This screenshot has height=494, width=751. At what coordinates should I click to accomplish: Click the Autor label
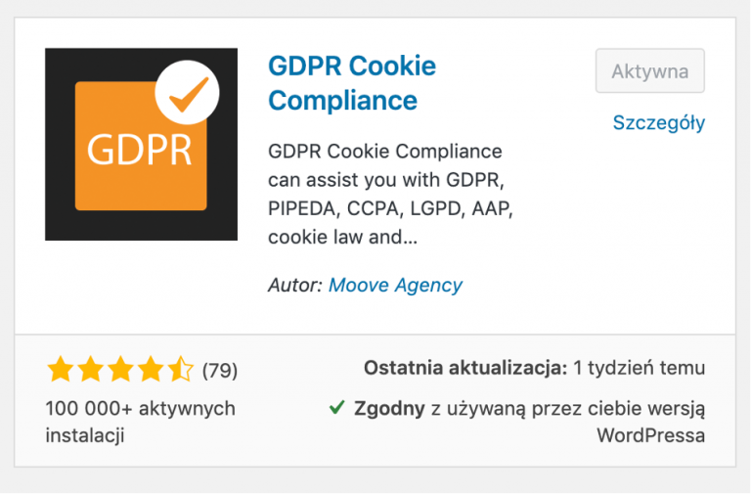point(295,285)
